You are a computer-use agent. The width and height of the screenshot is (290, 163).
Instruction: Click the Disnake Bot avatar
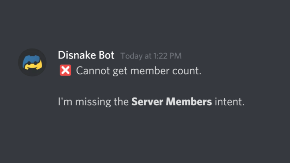[x=32, y=62]
